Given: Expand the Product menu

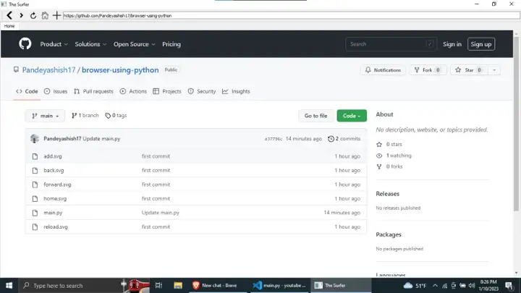Looking at the screenshot, I should click(54, 44).
